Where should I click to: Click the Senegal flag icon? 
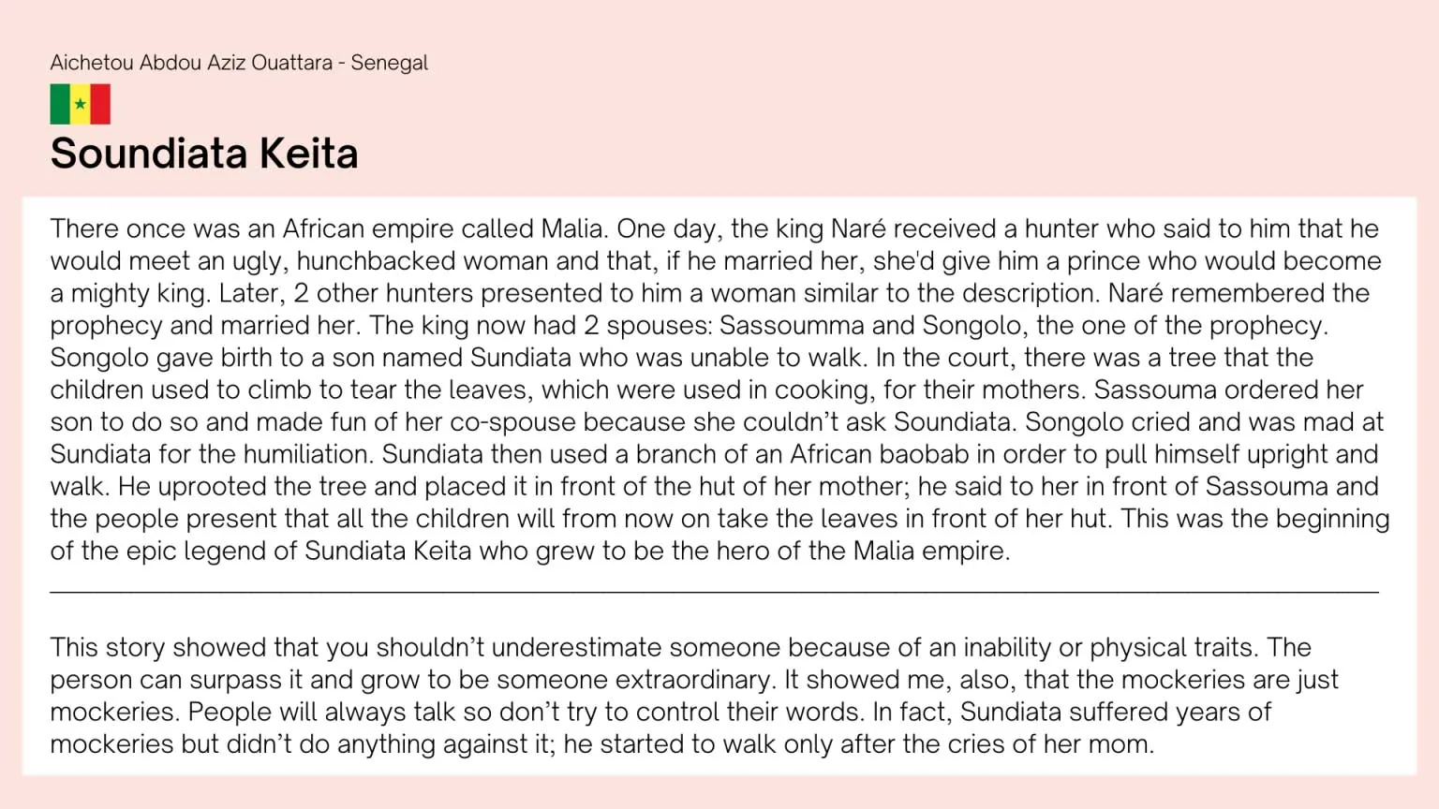click(81, 104)
